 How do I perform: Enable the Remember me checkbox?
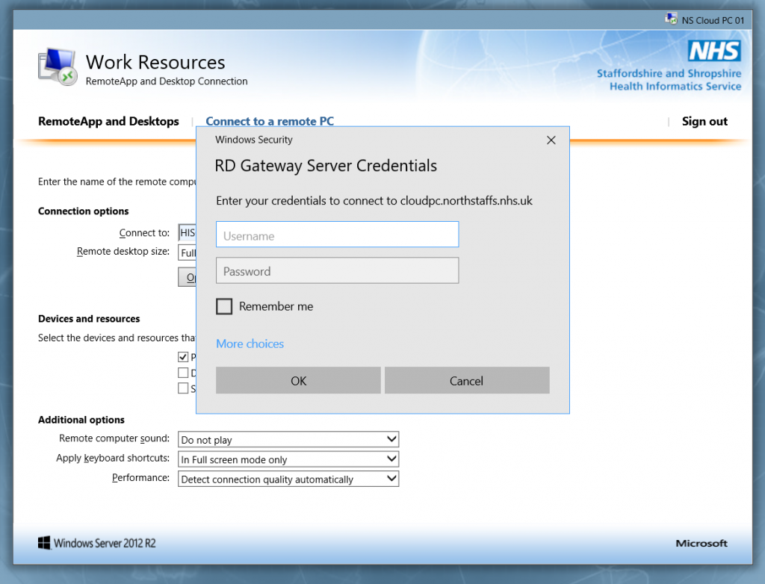tap(224, 306)
